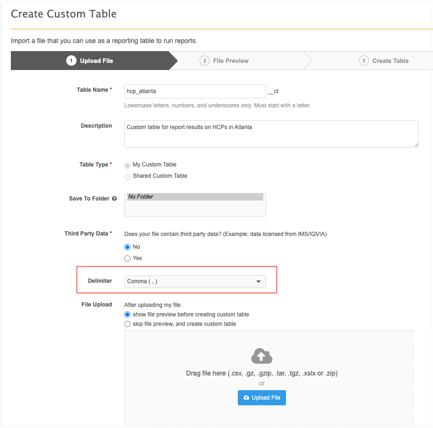Click the Delimiter dropdown arrow
Screen dimensions: 433x428
pyautogui.click(x=259, y=281)
